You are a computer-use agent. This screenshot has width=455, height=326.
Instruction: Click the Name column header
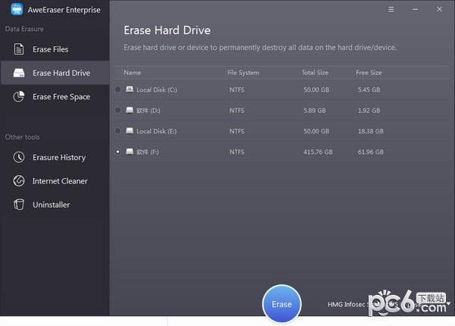(132, 73)
